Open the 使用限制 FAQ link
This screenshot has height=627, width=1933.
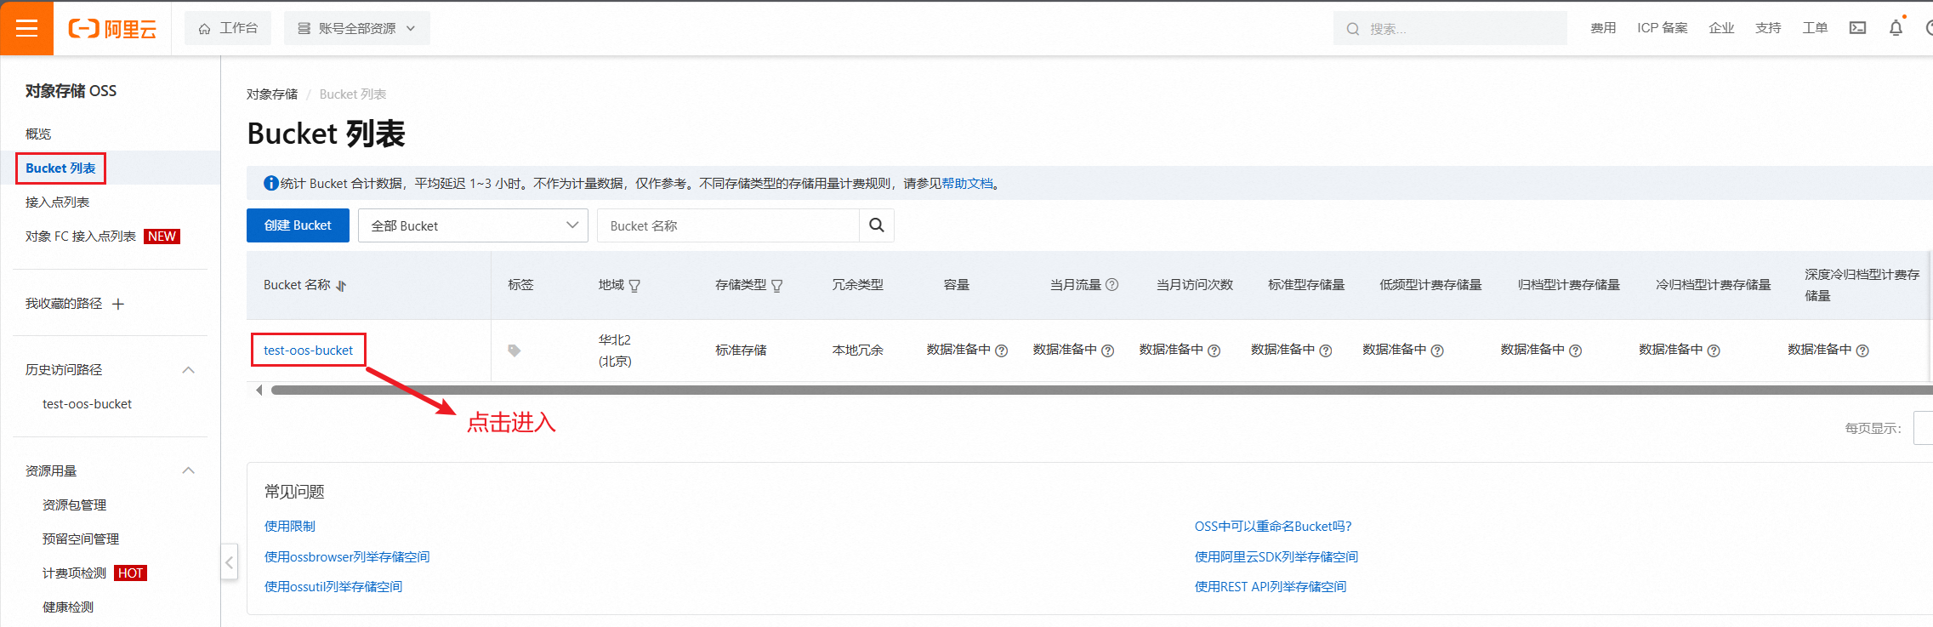(x=290, y=526)
